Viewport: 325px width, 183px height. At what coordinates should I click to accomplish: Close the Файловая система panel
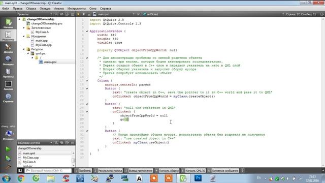tap(73, 143)
